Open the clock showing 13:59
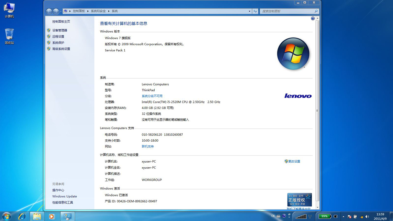Screen dimensions: 393x221 380,216
